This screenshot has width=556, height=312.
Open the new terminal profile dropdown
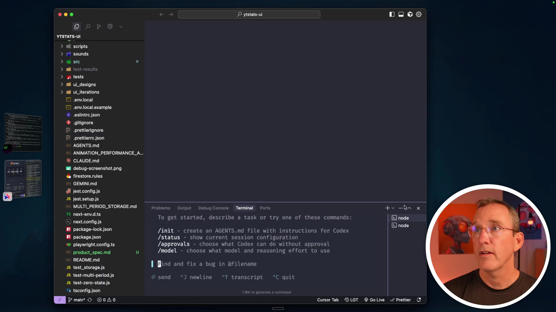click(x=393, y=208)
